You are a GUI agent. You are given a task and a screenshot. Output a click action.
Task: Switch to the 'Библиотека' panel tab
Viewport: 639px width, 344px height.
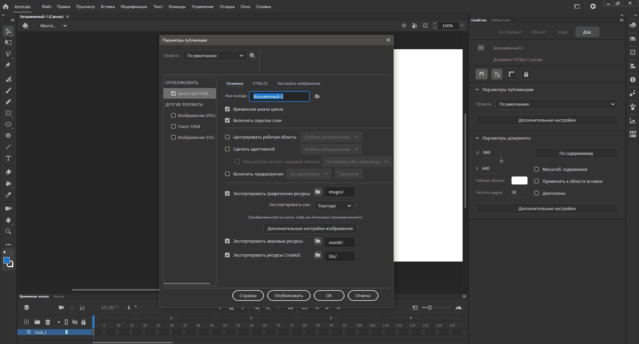(x=501, y=20)
